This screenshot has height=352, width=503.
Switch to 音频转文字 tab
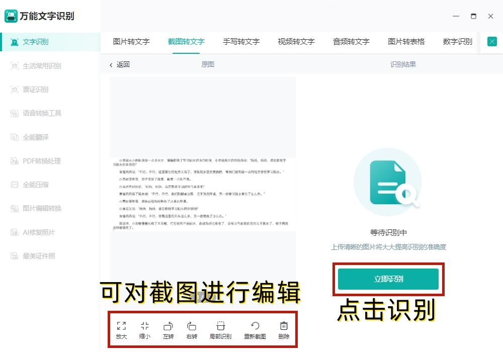pyautogui.click(x=351, y=42)
